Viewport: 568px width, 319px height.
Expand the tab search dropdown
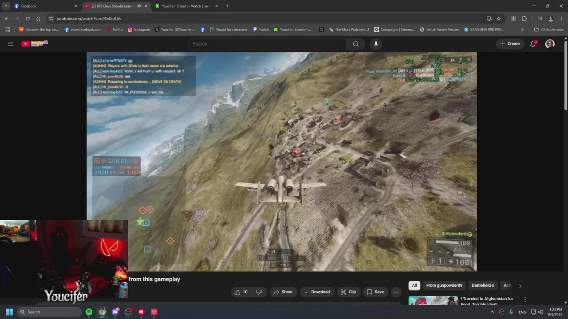[6, 6]
